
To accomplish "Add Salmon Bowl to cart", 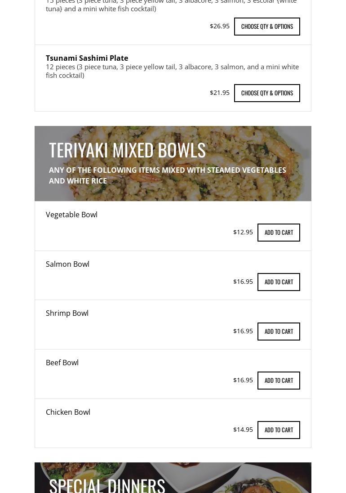I will pyautogui.click(x=279, y=282).
